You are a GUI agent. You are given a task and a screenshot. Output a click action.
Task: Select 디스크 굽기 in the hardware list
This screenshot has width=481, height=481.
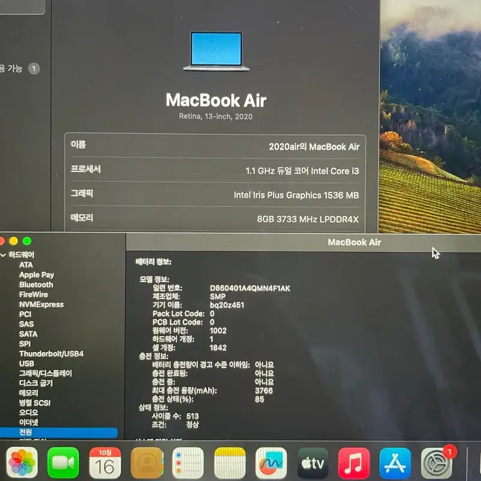[36, 383]
